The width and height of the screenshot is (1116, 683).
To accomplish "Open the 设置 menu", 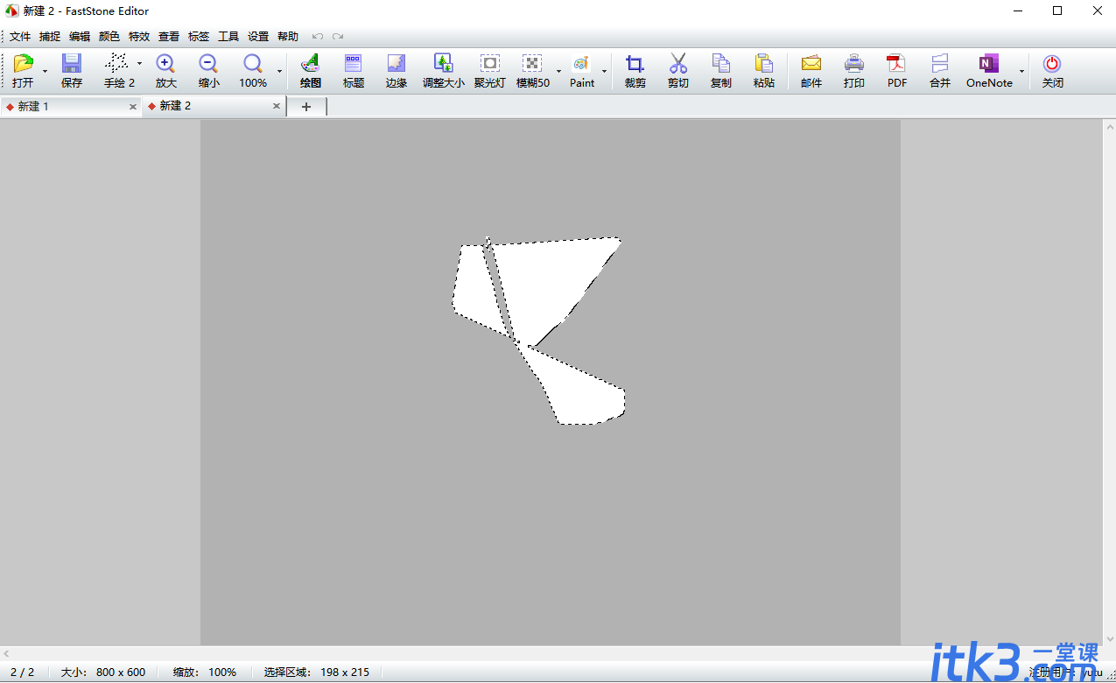I will click(258, 37).
